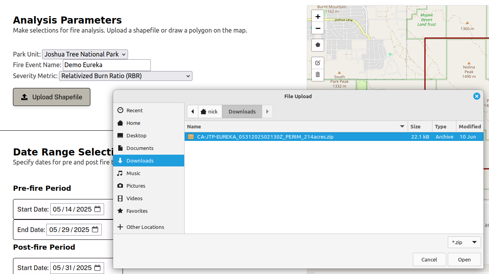The width and height of the screenshot is (489, 274).
Task: Zoom in on the map
Action: tap(317, 16)
